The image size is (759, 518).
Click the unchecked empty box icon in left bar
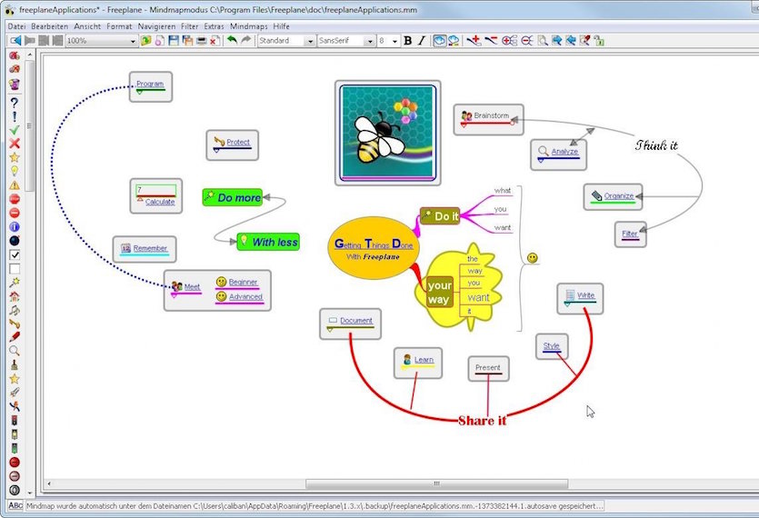[x=15, y=269]
